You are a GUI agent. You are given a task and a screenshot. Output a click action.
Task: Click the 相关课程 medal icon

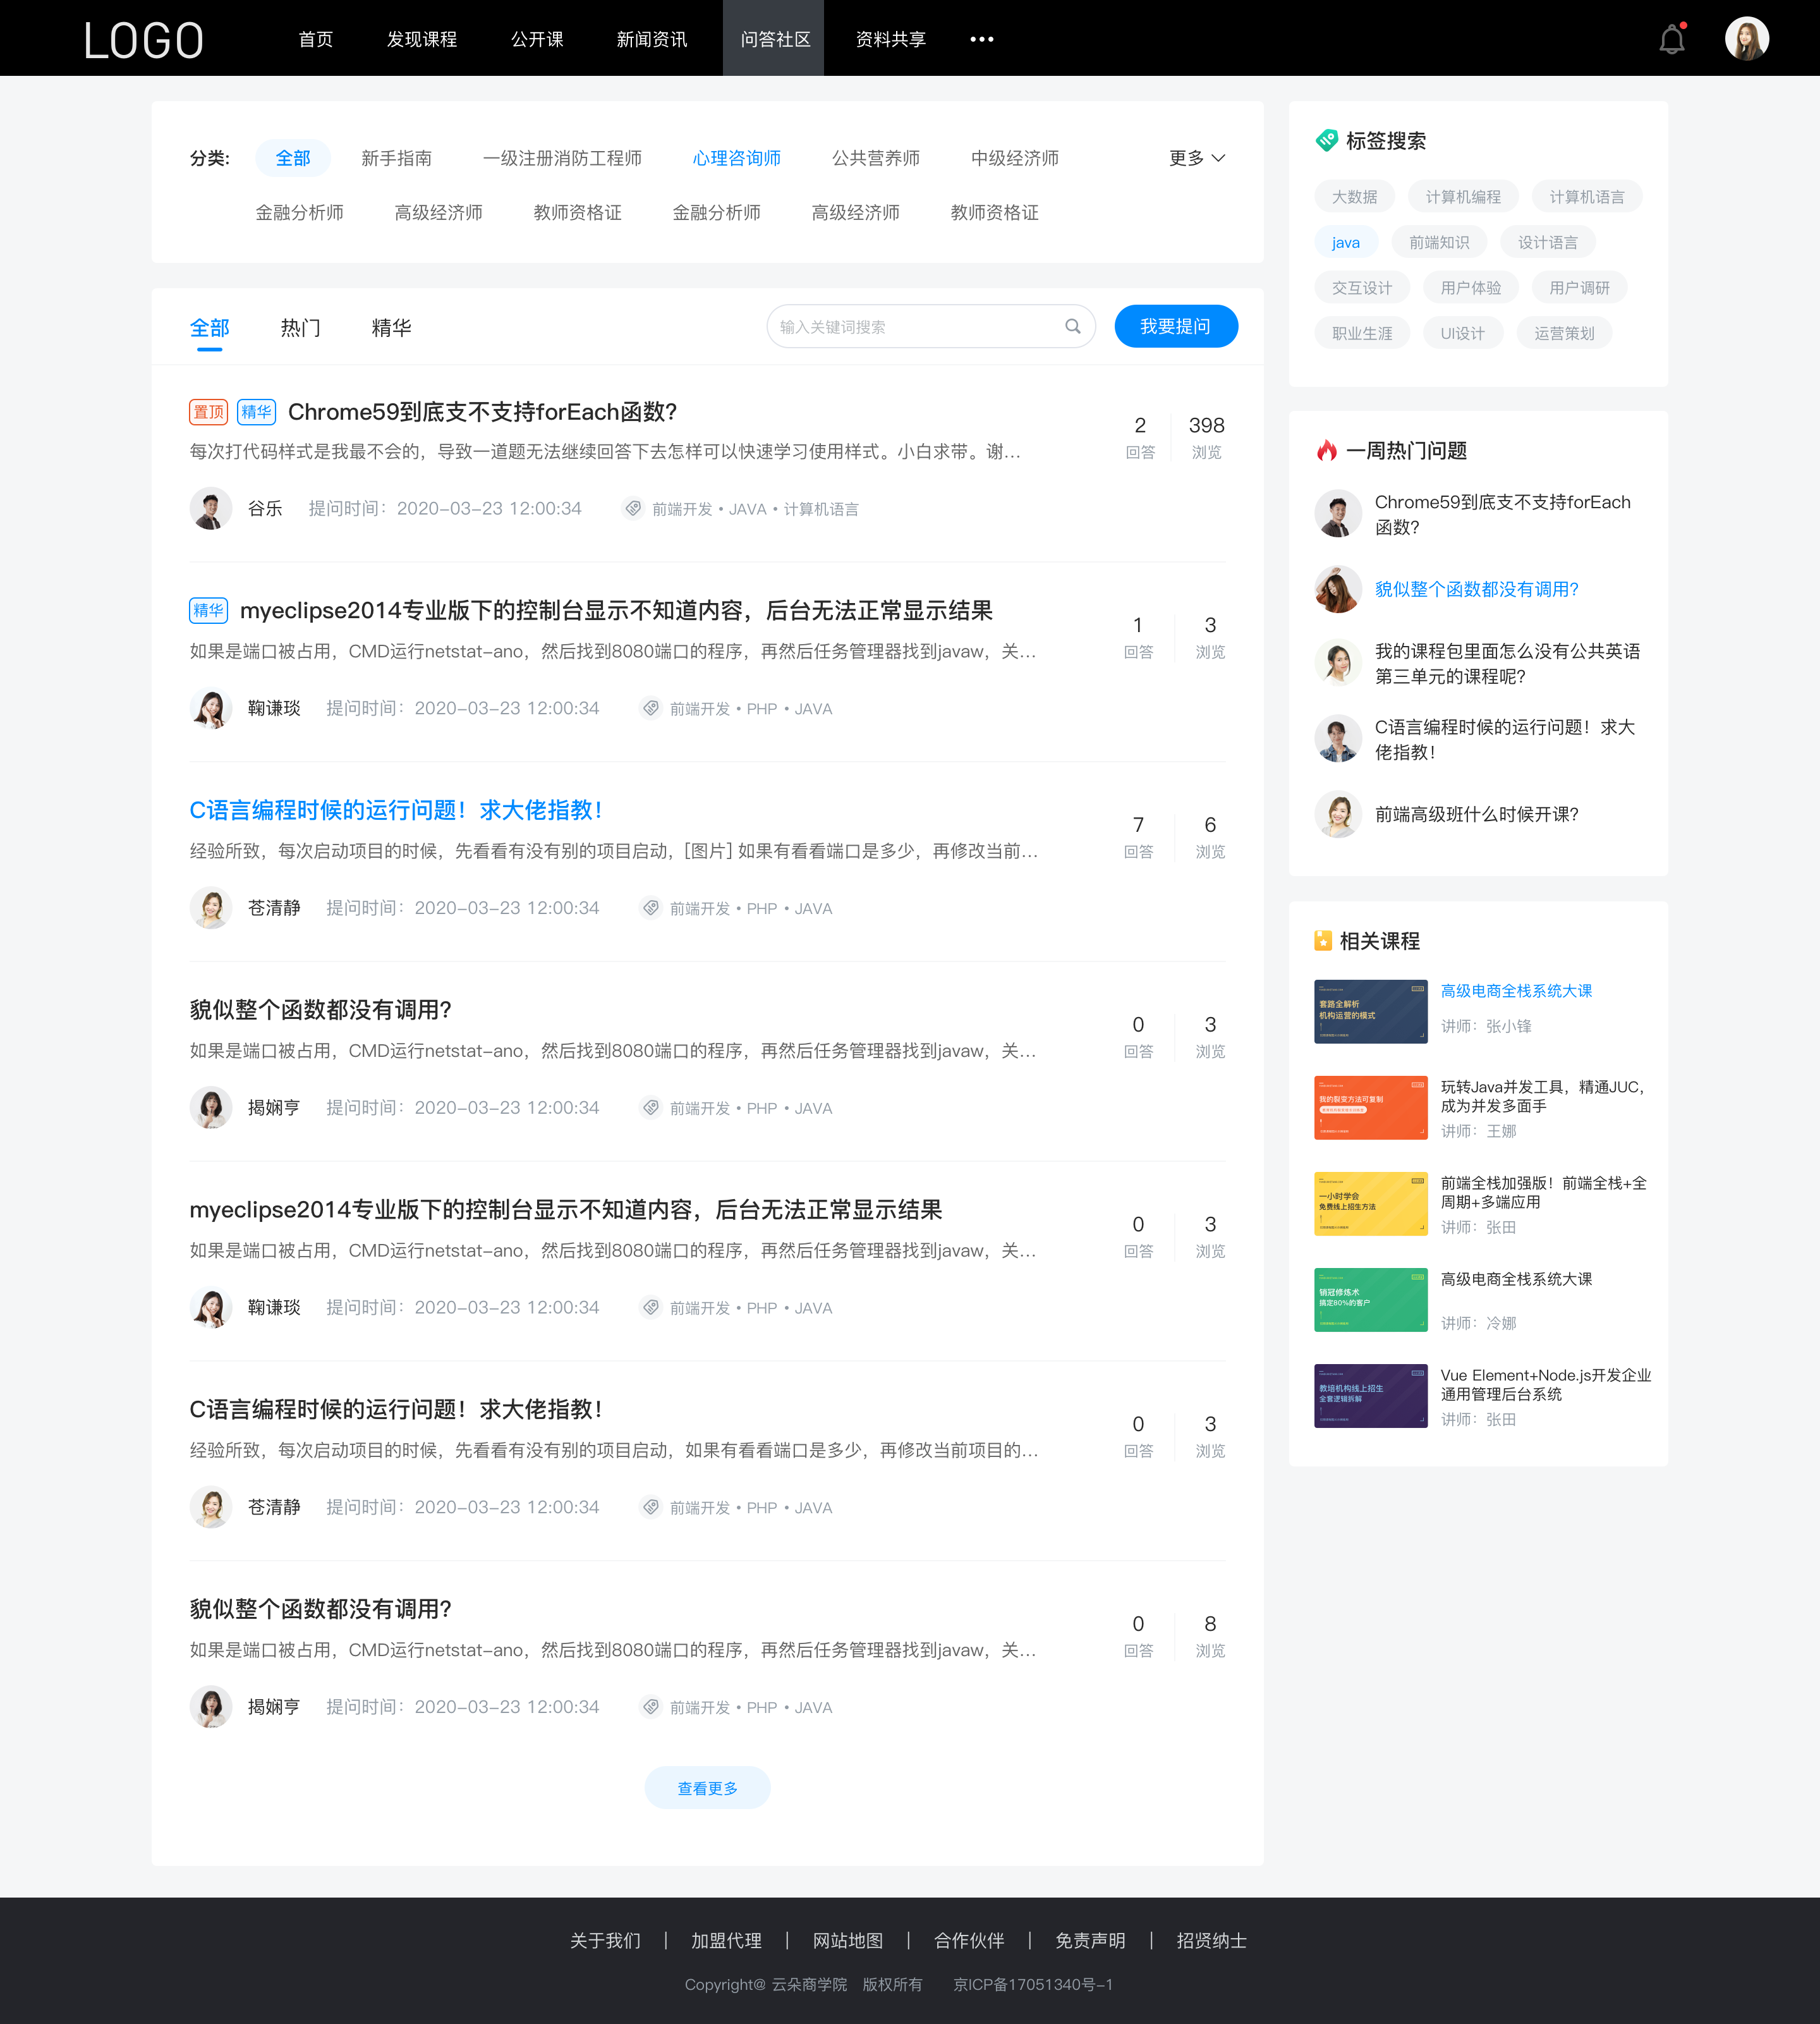[x=1323, y=940]
